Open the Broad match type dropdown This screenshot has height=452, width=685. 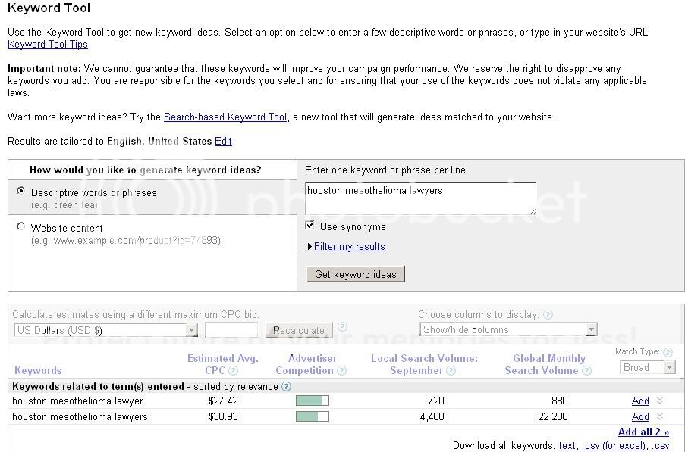click(648, 368)
